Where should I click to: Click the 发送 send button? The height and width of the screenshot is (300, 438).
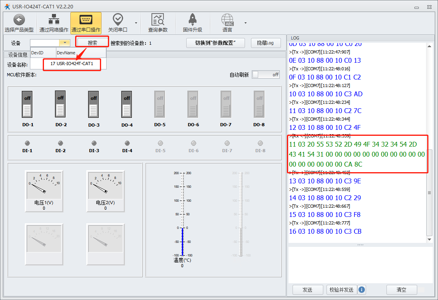point(308,290)
